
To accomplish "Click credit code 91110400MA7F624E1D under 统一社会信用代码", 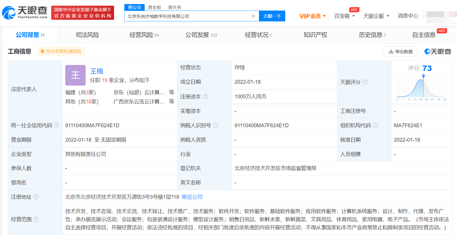I will coord(92,125).
